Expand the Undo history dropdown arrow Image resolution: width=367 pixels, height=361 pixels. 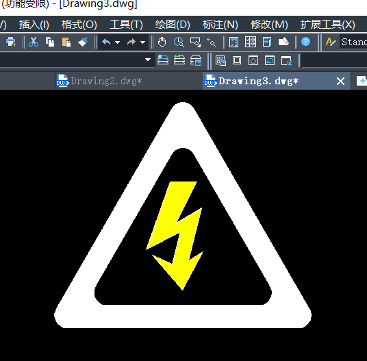pyautogui.click(x=118, y=42)
